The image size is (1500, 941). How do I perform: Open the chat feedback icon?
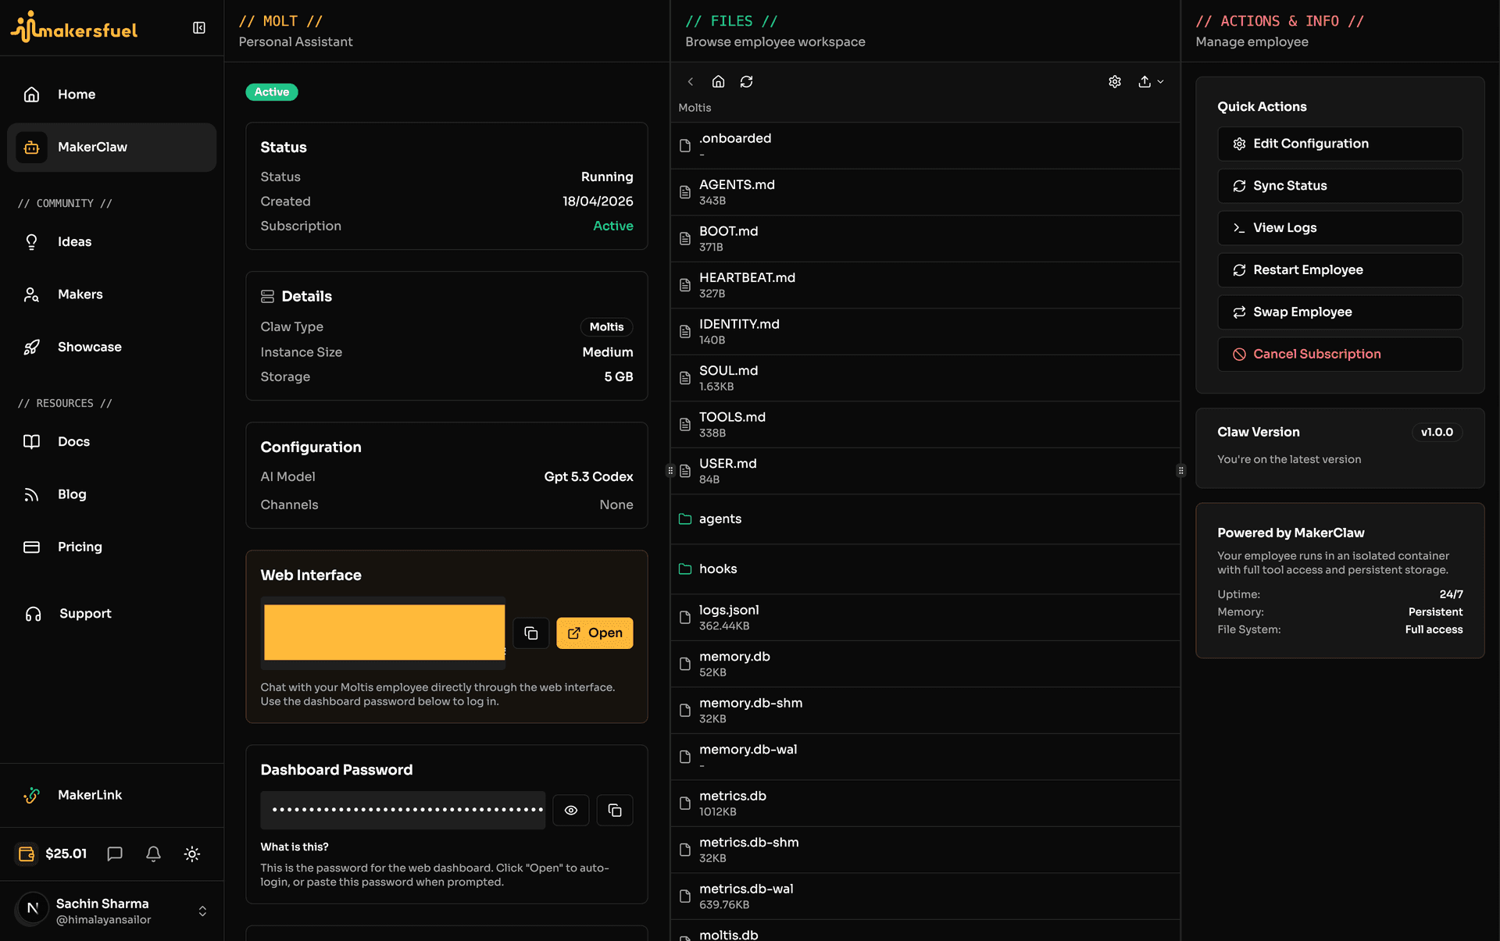pos(115,854)
